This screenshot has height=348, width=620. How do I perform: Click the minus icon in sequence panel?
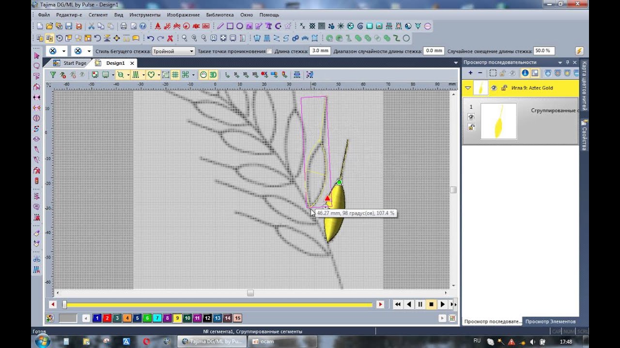coord(480,73)
